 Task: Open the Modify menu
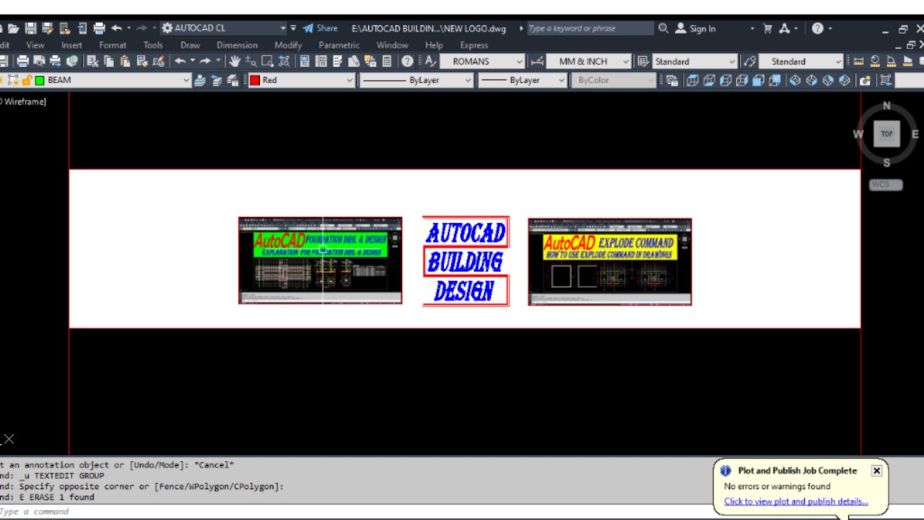(x=288, y=45)
